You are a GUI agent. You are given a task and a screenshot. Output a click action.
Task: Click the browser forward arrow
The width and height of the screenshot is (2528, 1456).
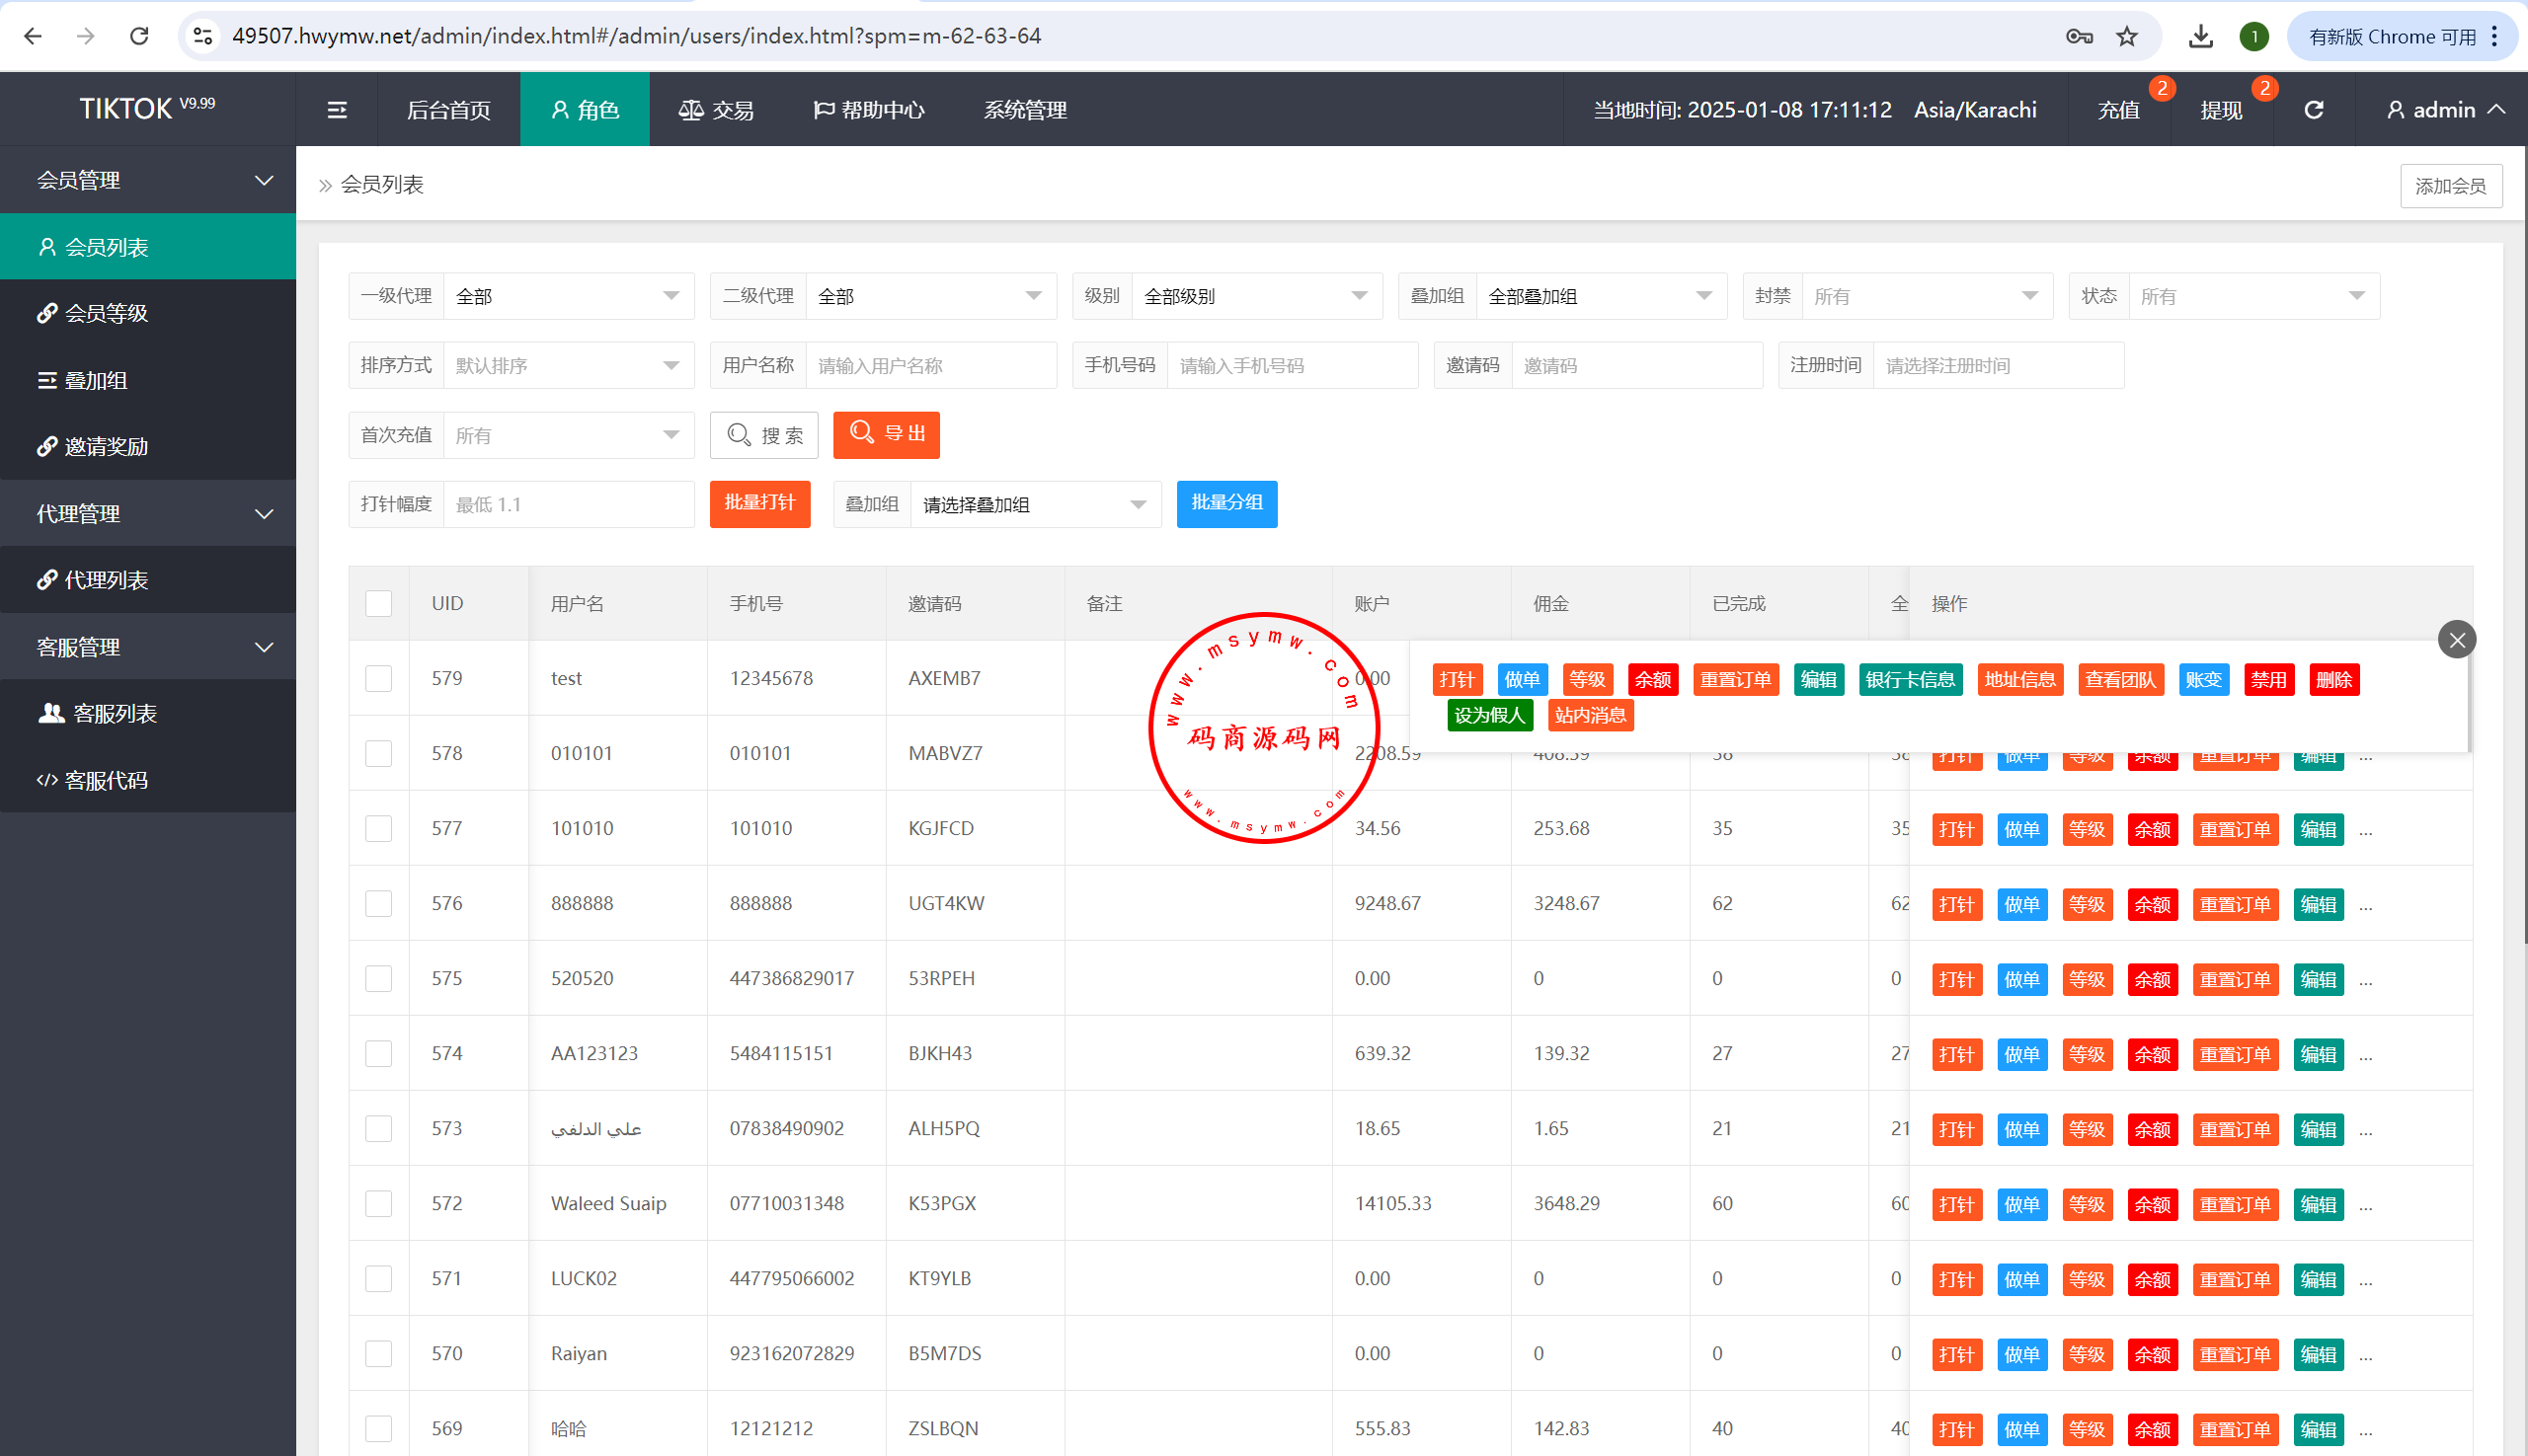point(86,36)
